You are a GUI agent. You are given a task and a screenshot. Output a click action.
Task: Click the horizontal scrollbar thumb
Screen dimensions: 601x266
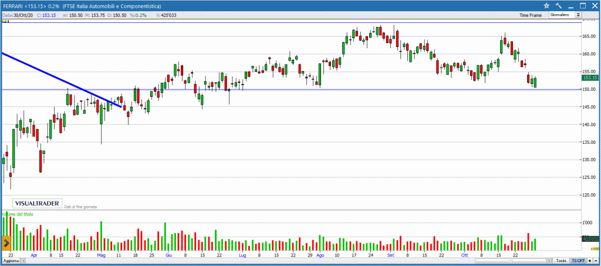(x=510, y=261)
